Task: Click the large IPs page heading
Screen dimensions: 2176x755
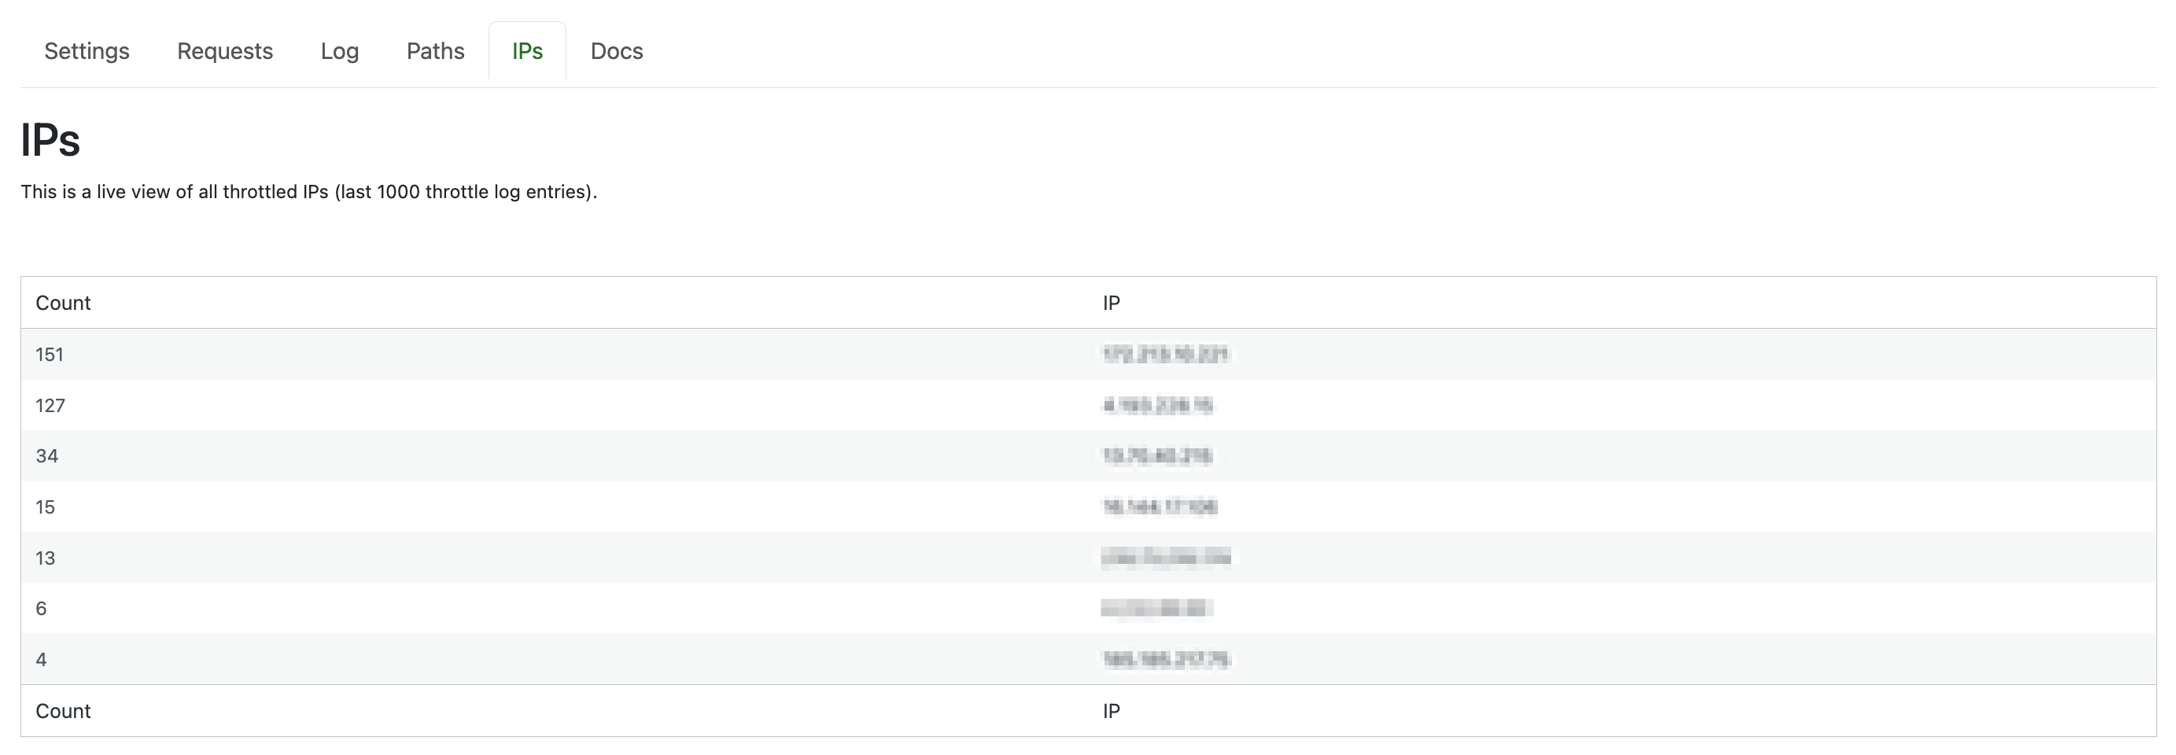Action: pos(50,140)
